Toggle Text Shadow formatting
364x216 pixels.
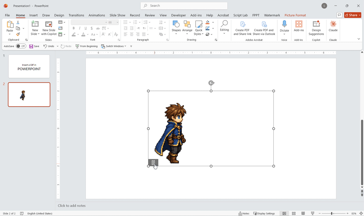click(92, 28)
